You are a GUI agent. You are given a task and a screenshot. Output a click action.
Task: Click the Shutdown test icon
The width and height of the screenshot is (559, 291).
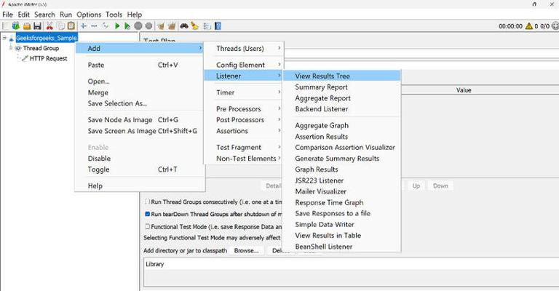pos(148,25)
